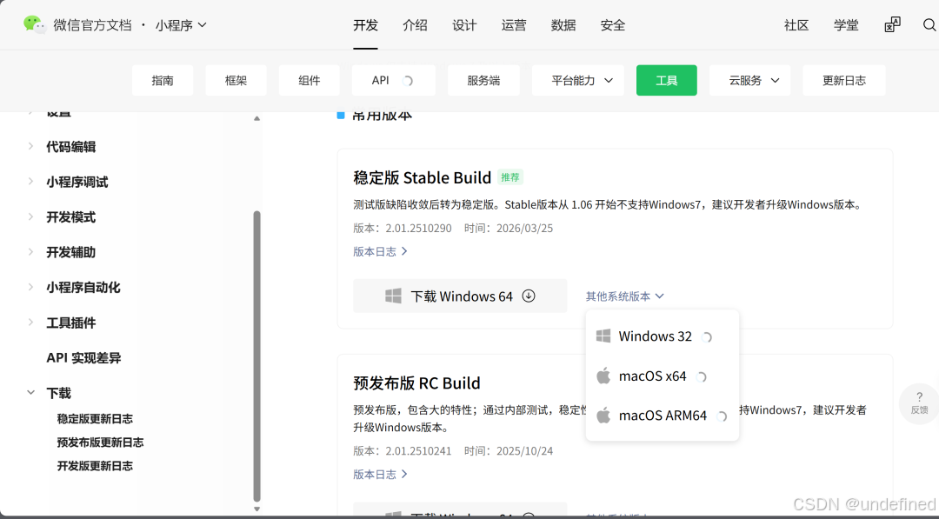This screenshot has height=519, width=939.
Task: Open 预发布版更新日志 in the sidebar
Action: tap(100, 442)
